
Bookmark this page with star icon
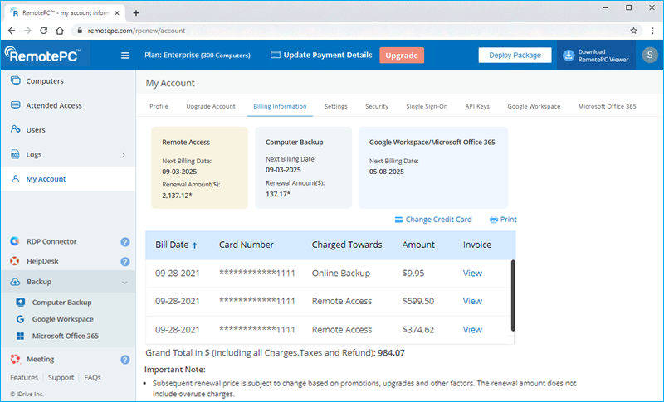pyautogui.click(x=633, y=30)
